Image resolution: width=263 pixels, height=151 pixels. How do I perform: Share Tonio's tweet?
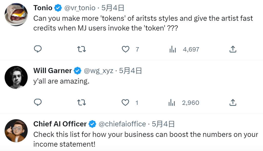pos(233,49)
